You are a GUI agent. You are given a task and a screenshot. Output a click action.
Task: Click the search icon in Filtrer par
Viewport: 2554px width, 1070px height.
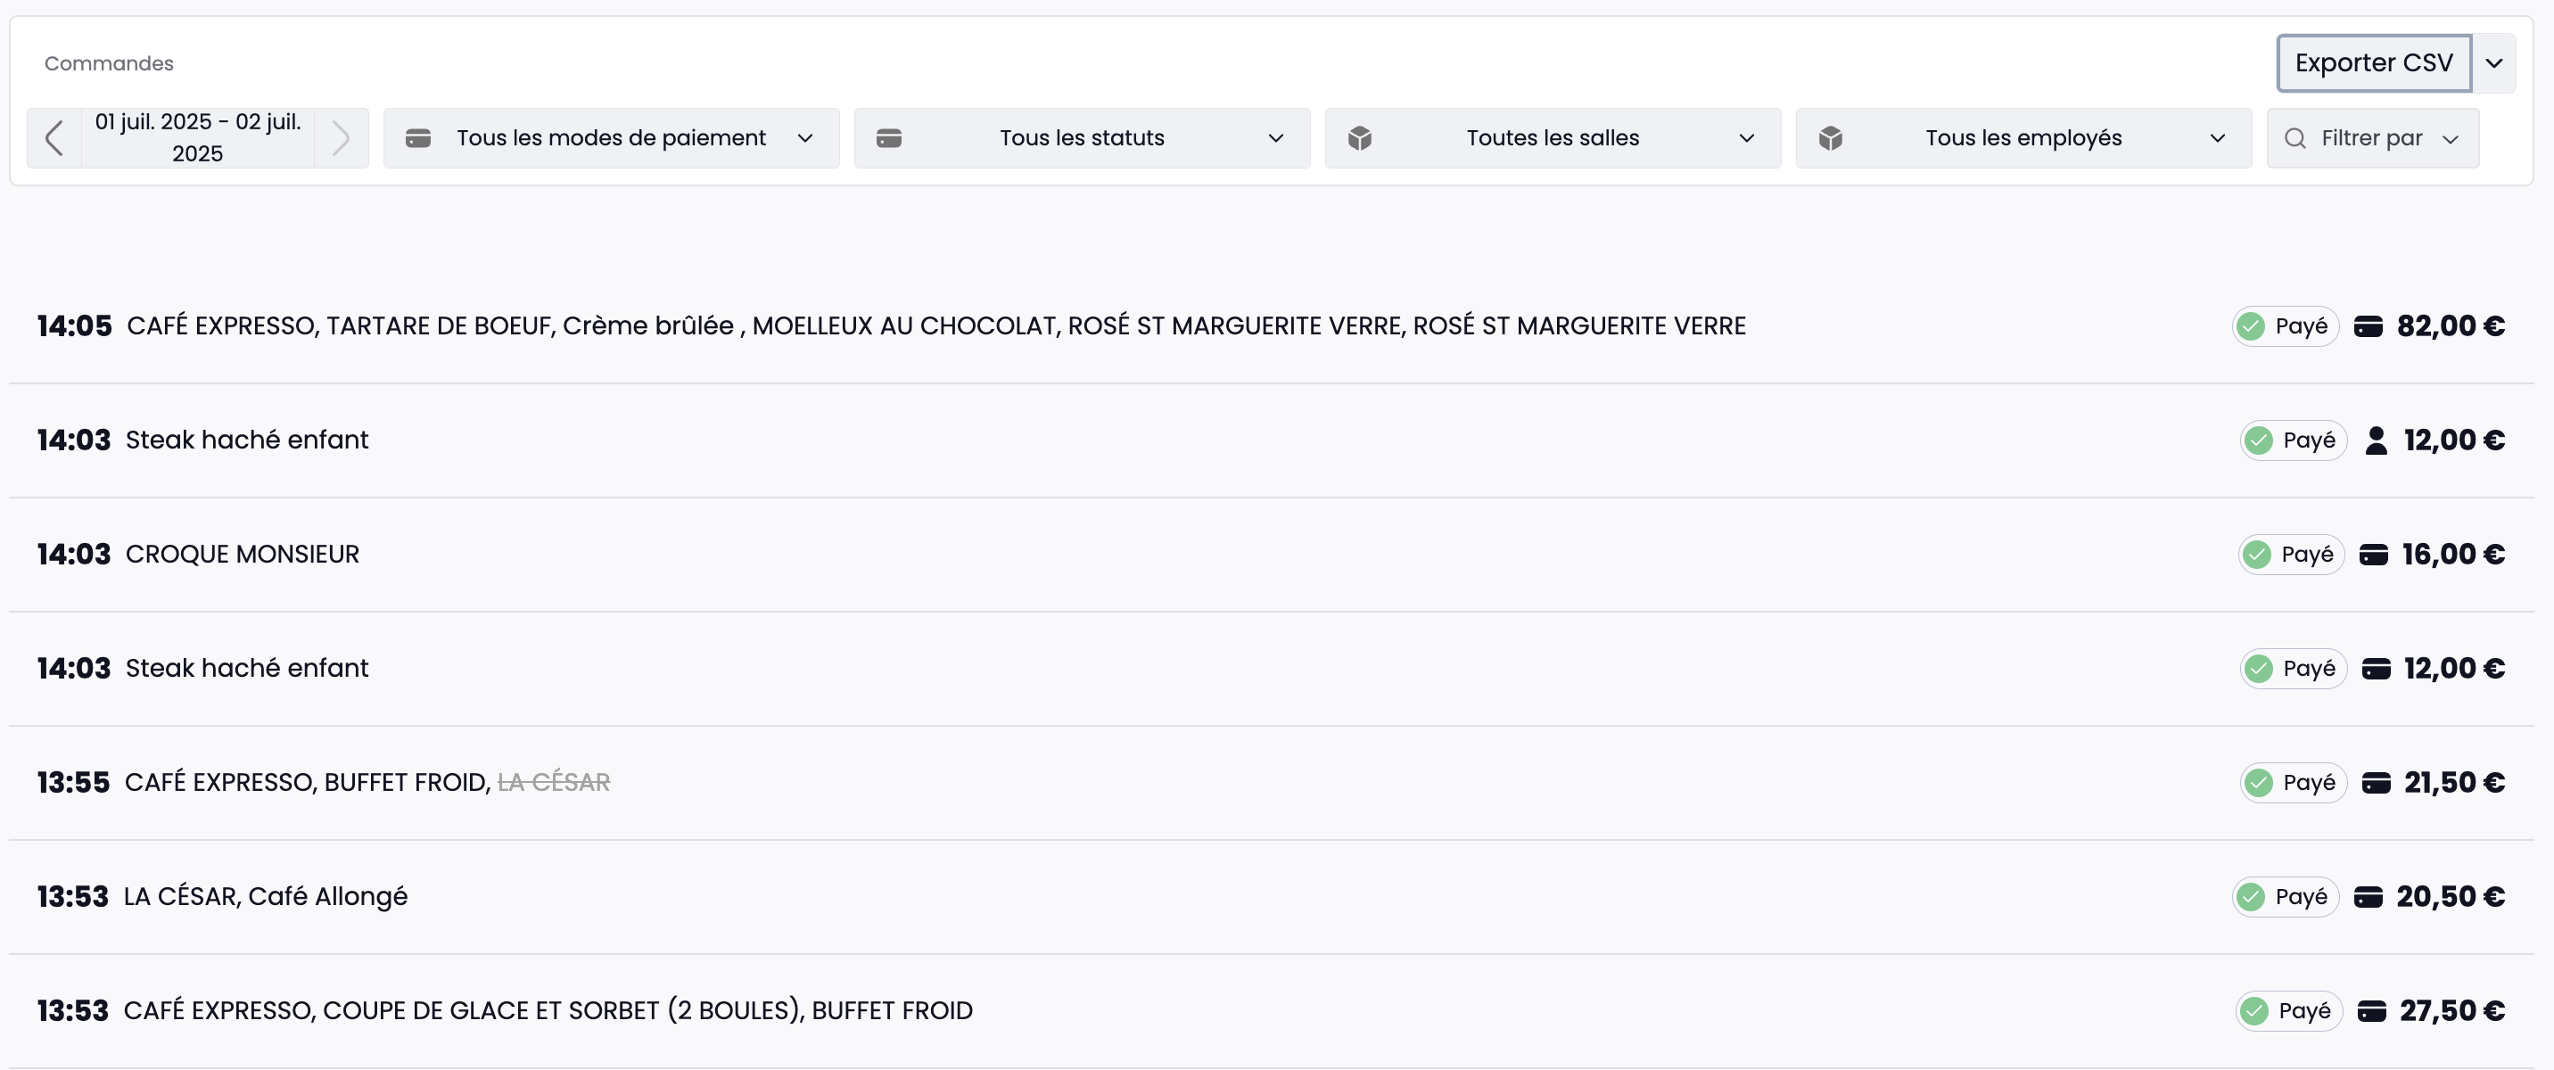point(2294,138)
